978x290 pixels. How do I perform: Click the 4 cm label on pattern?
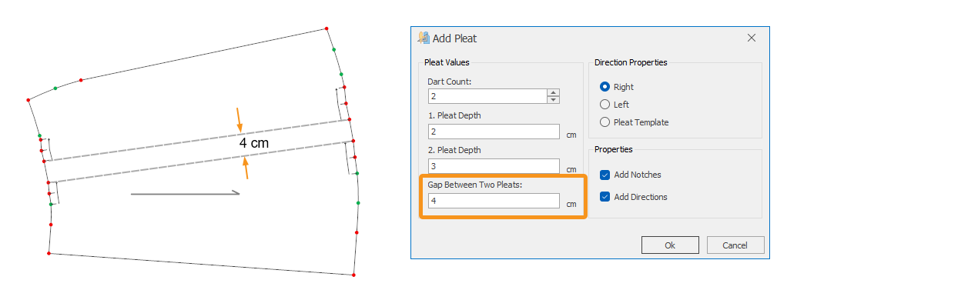click(253, 143)
